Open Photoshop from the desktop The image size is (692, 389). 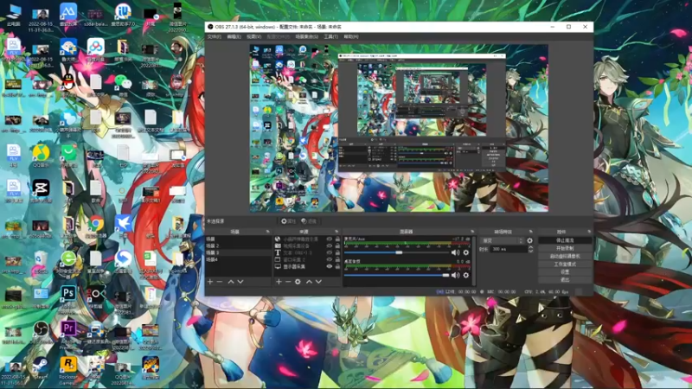point(67,295)
